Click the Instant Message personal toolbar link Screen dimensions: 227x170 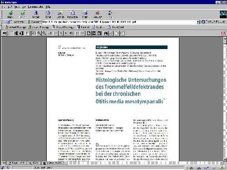15,27
